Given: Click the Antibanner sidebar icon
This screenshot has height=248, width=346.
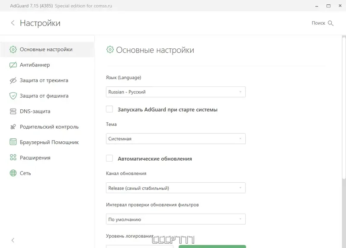Looking at the screenshot, I should [13, 65].
